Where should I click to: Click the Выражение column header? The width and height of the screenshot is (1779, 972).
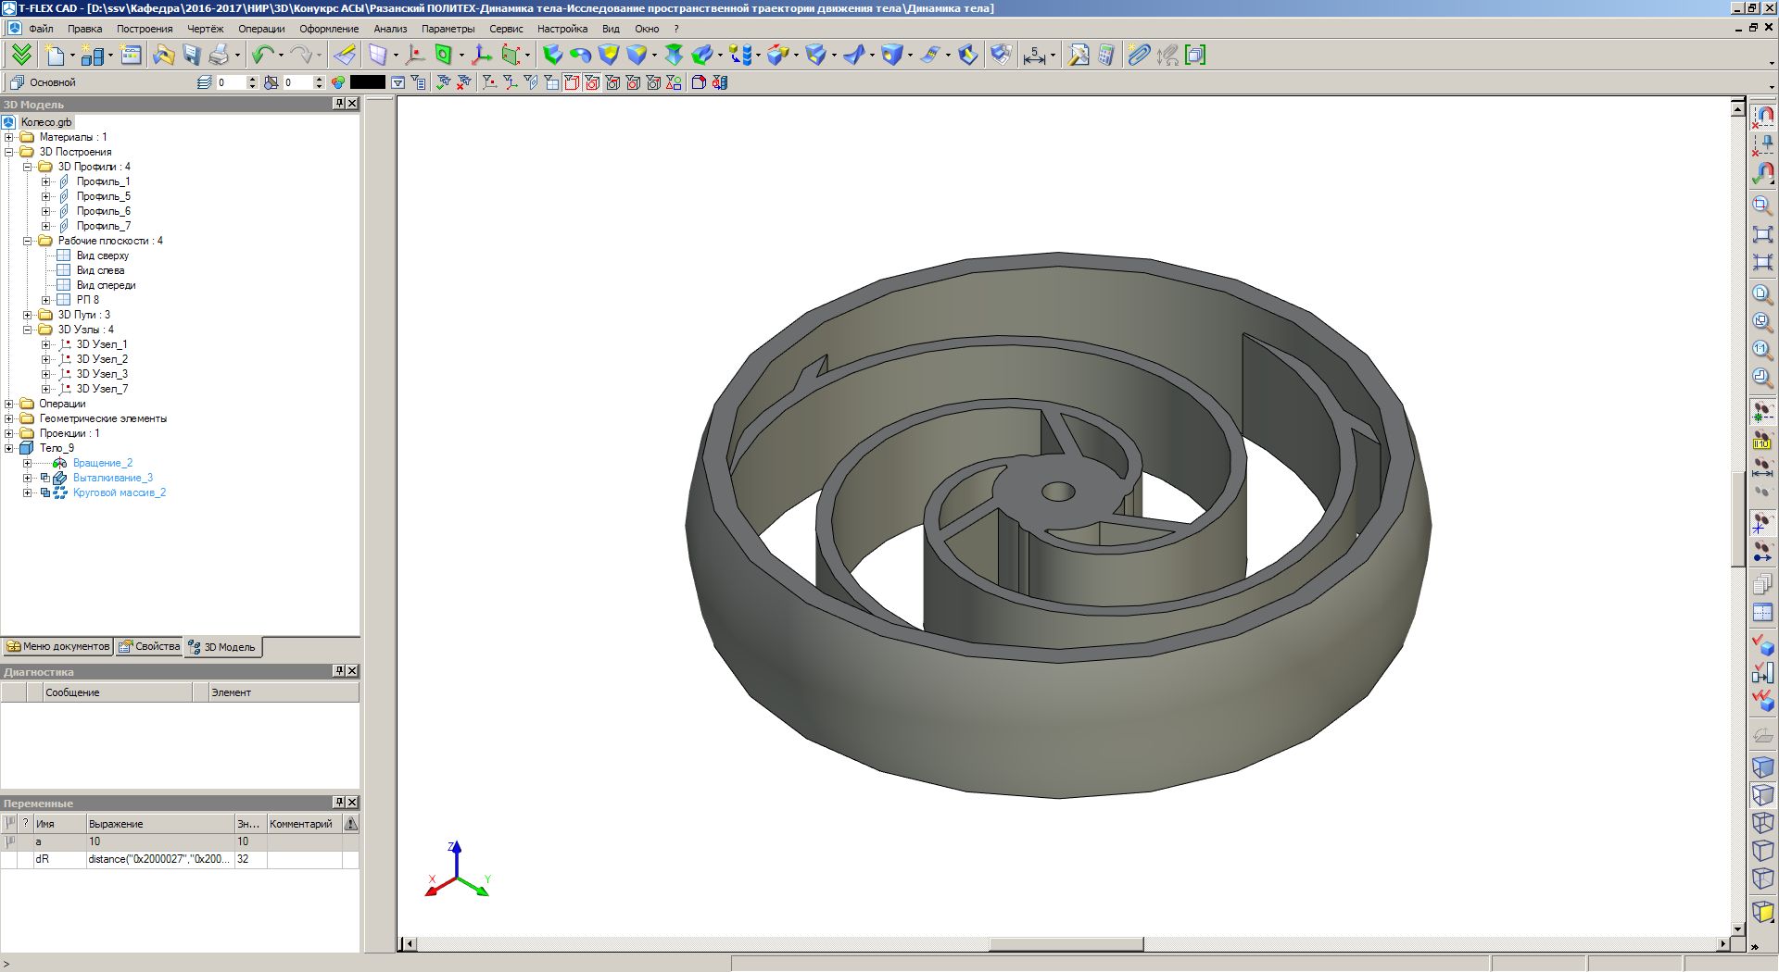point(159,824)
